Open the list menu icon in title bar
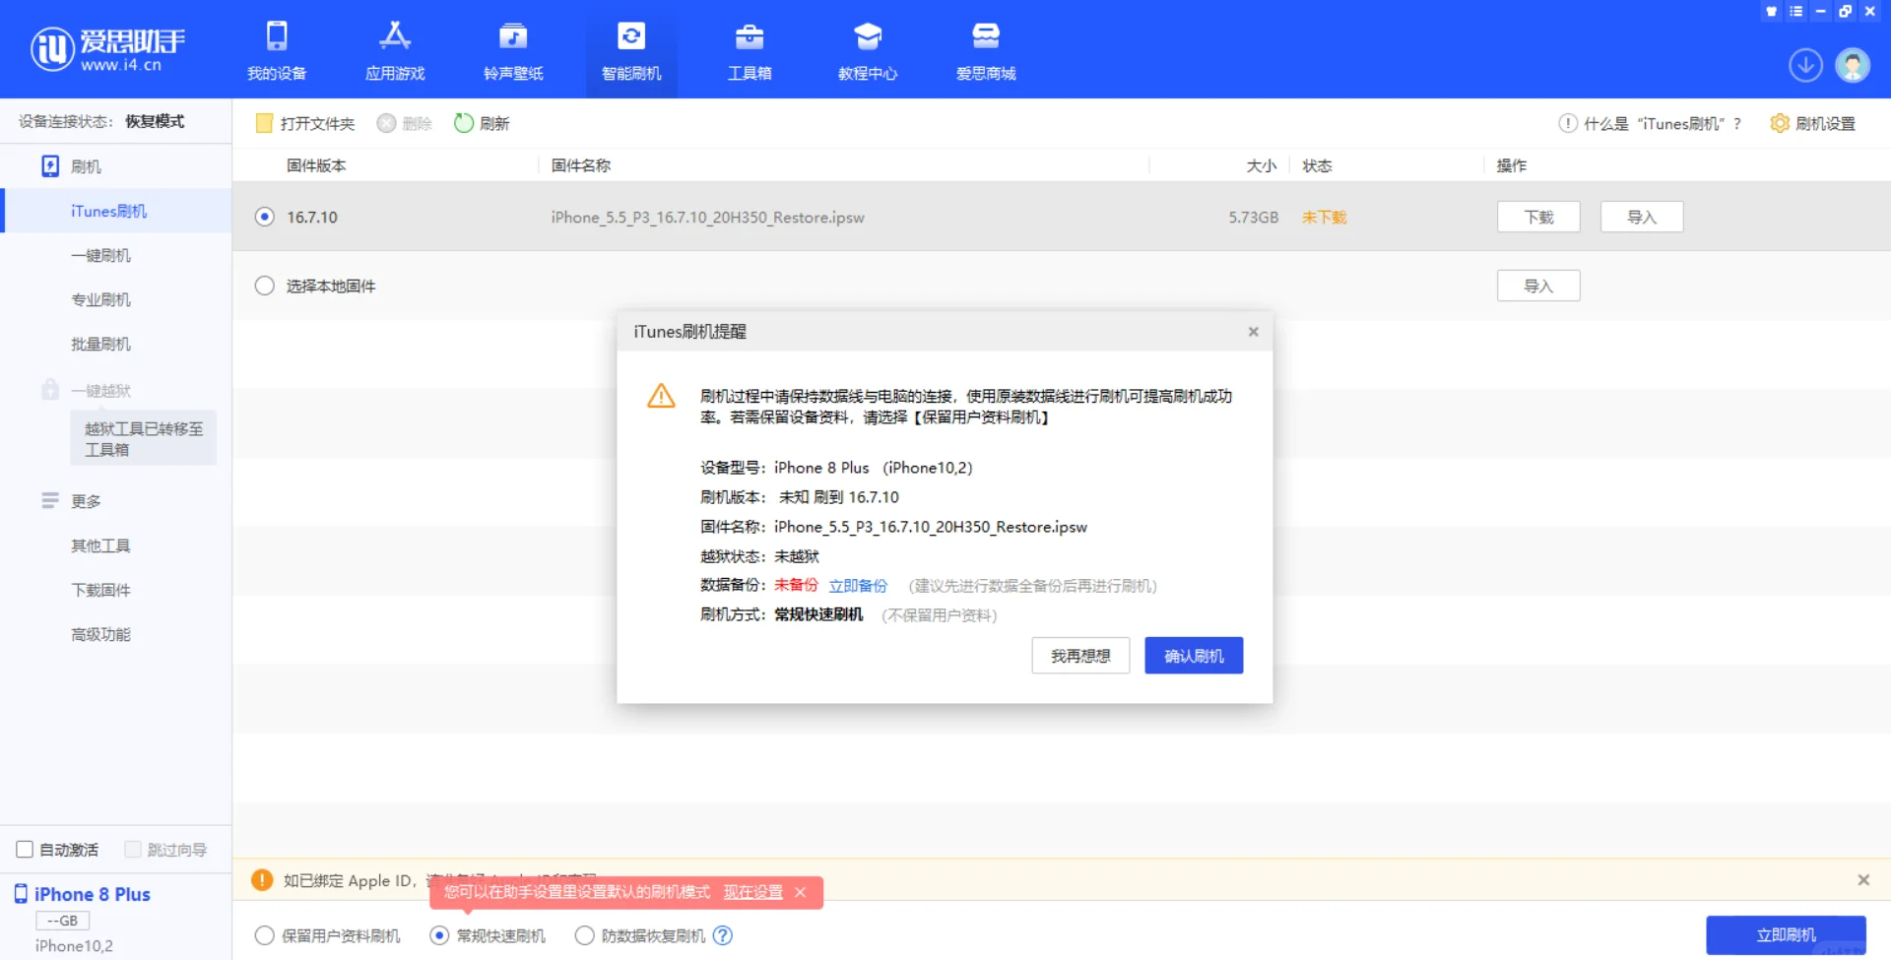 click(x=1796, y=12)
